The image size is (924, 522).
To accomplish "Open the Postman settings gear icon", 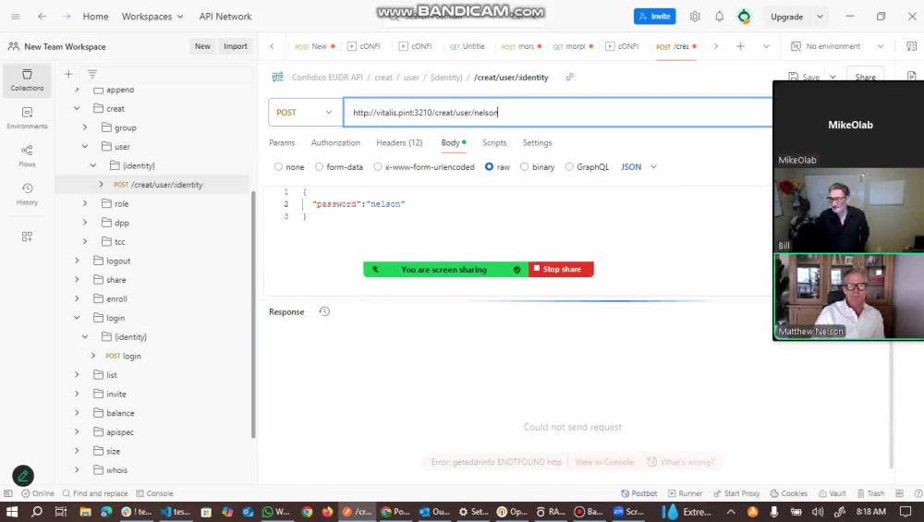I will (x=695, y=17).
